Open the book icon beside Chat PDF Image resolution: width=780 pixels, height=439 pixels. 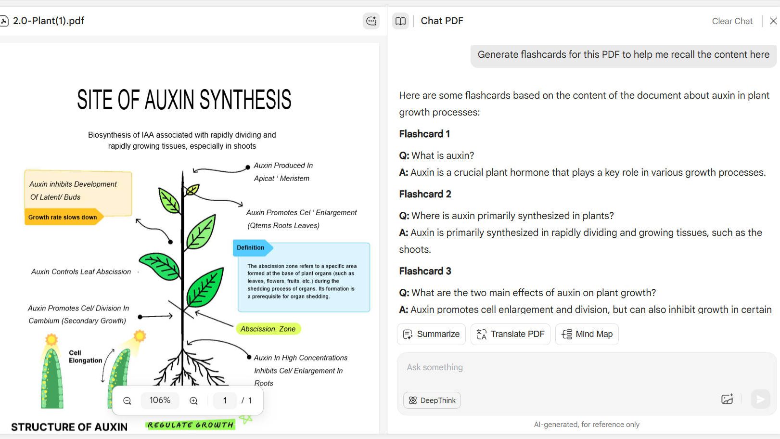point(400,21)
